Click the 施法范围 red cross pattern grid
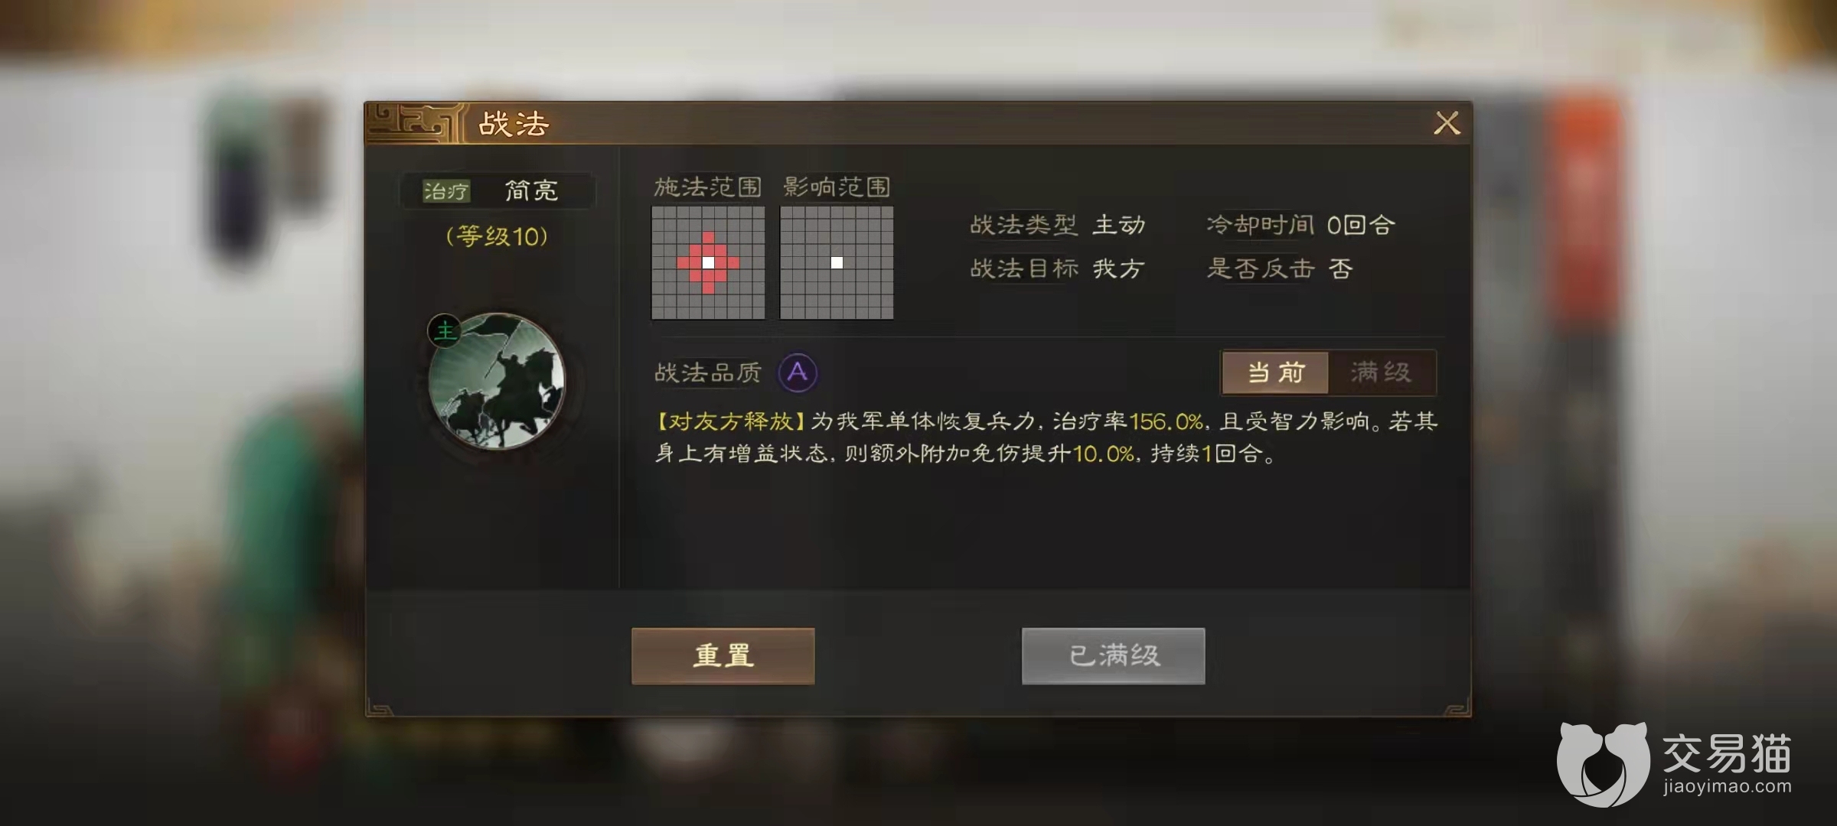 coord(708,262)
